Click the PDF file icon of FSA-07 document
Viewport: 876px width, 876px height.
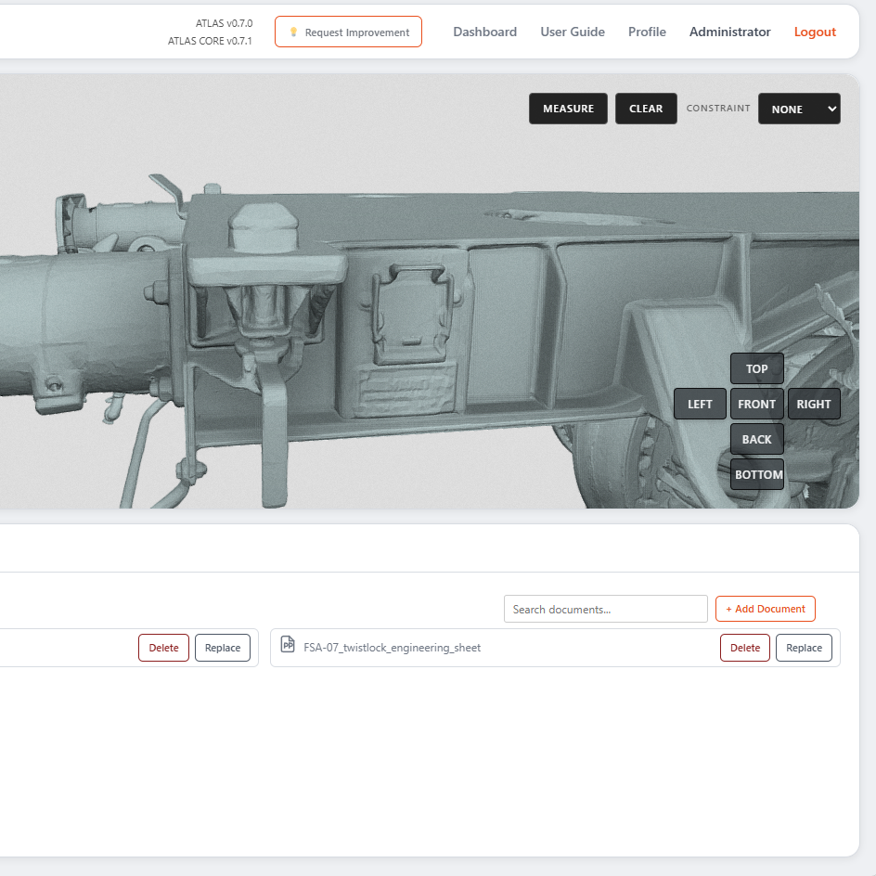(288, 644)
